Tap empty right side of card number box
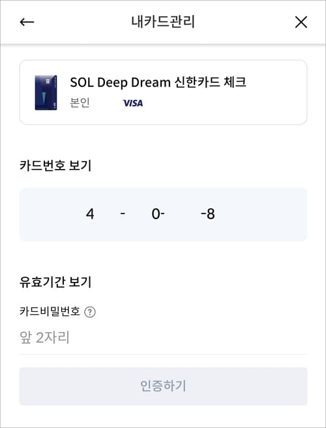 (x=262, y=214)
